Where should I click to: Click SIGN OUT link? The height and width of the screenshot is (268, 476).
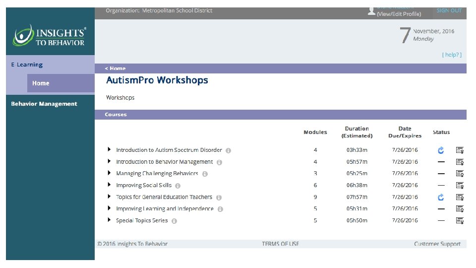click(x=449, y=10)
